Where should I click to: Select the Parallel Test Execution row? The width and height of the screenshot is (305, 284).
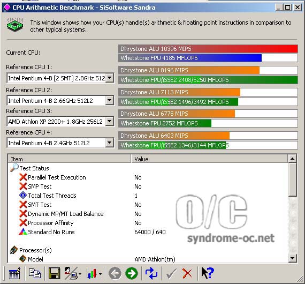click(x=148, y=177)
